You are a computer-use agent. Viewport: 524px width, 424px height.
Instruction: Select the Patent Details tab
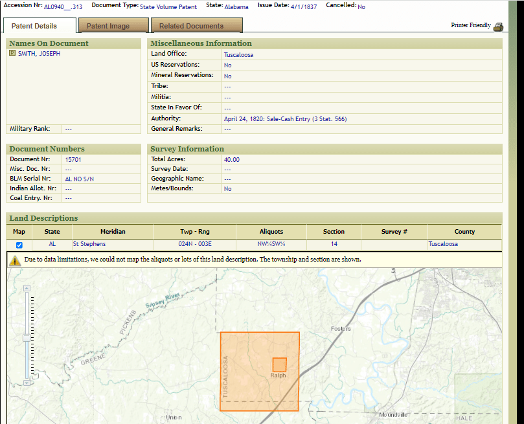34,26
